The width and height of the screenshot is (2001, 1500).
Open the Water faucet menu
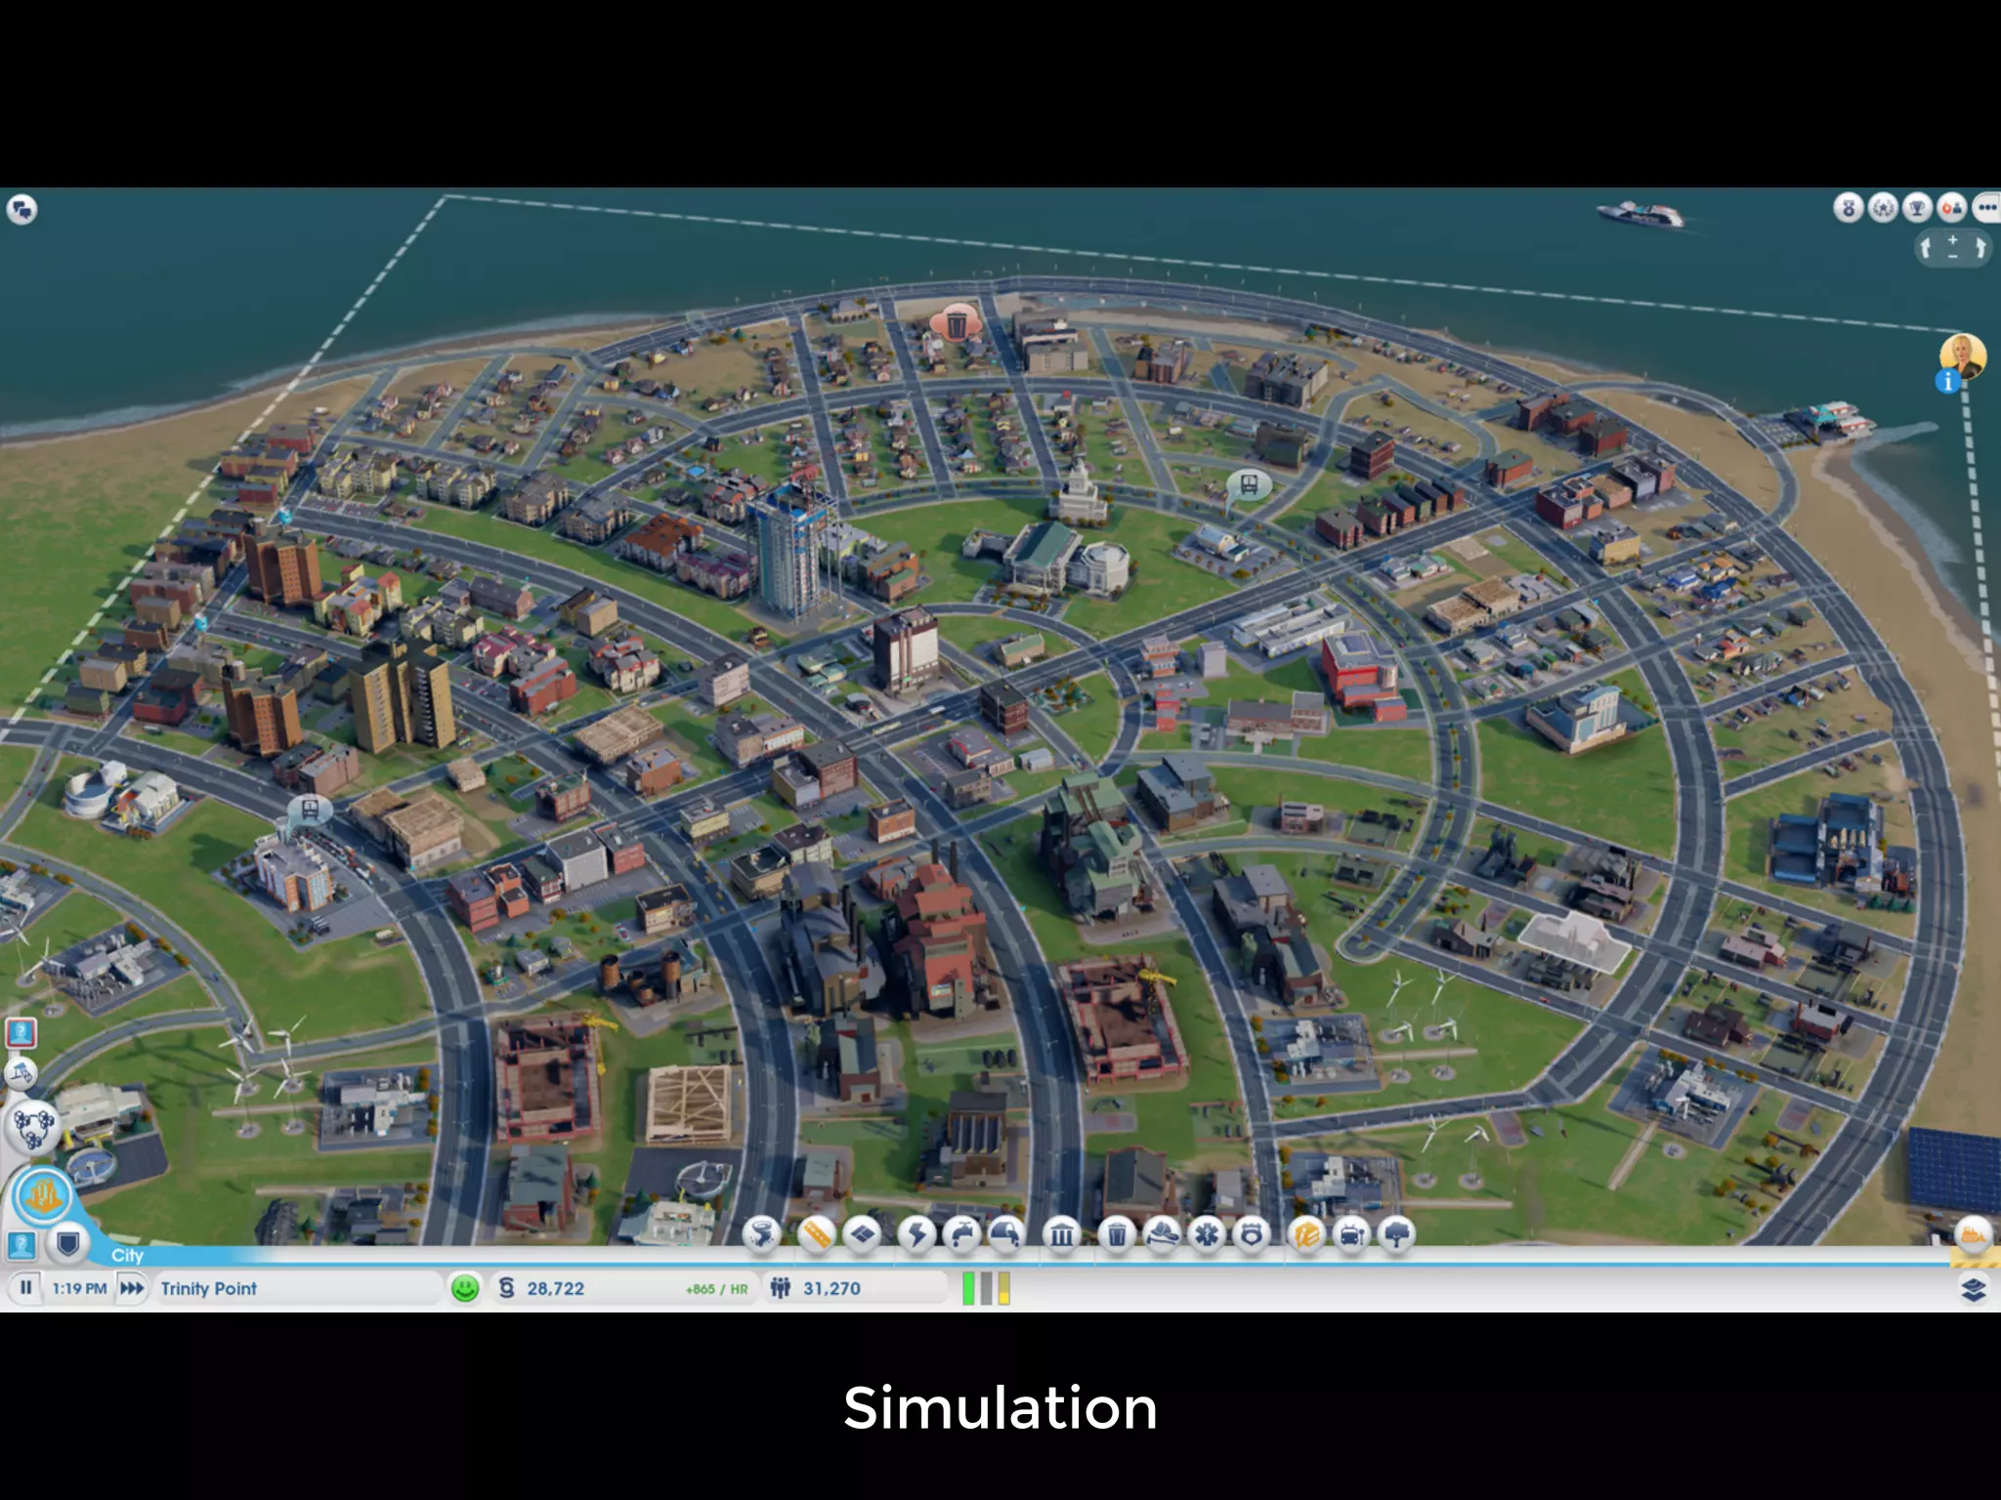(961, 1235)
